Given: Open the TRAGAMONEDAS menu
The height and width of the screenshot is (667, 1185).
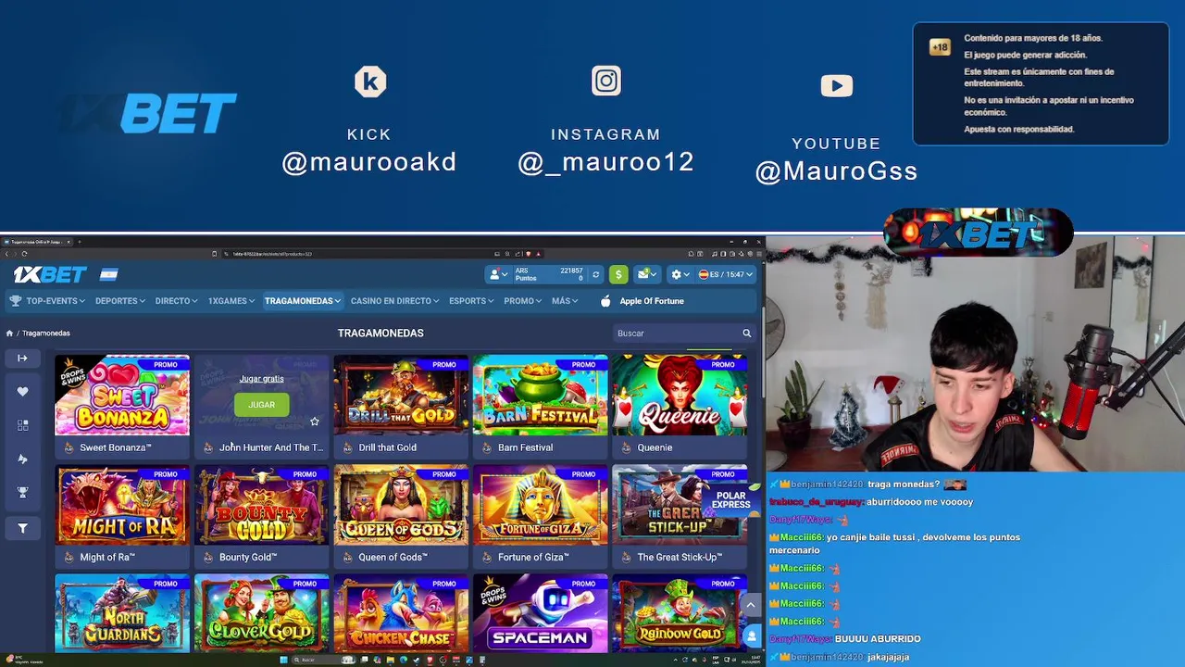Looking at the screenshot, I should [x=302, y=301].
